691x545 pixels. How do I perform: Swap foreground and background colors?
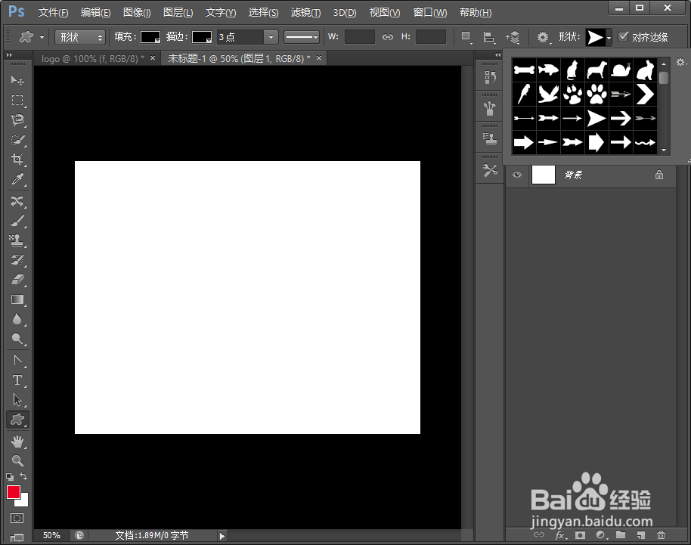pyautogui.click(x=23, y=476)
